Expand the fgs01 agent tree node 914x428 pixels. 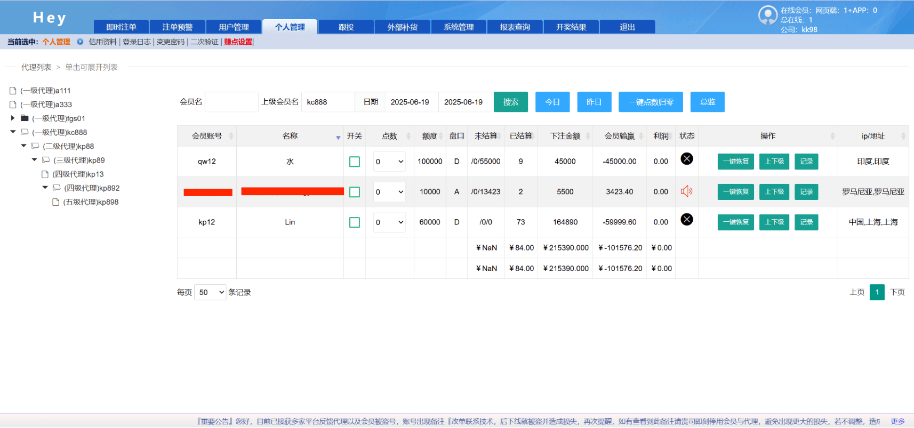point(13,118)
